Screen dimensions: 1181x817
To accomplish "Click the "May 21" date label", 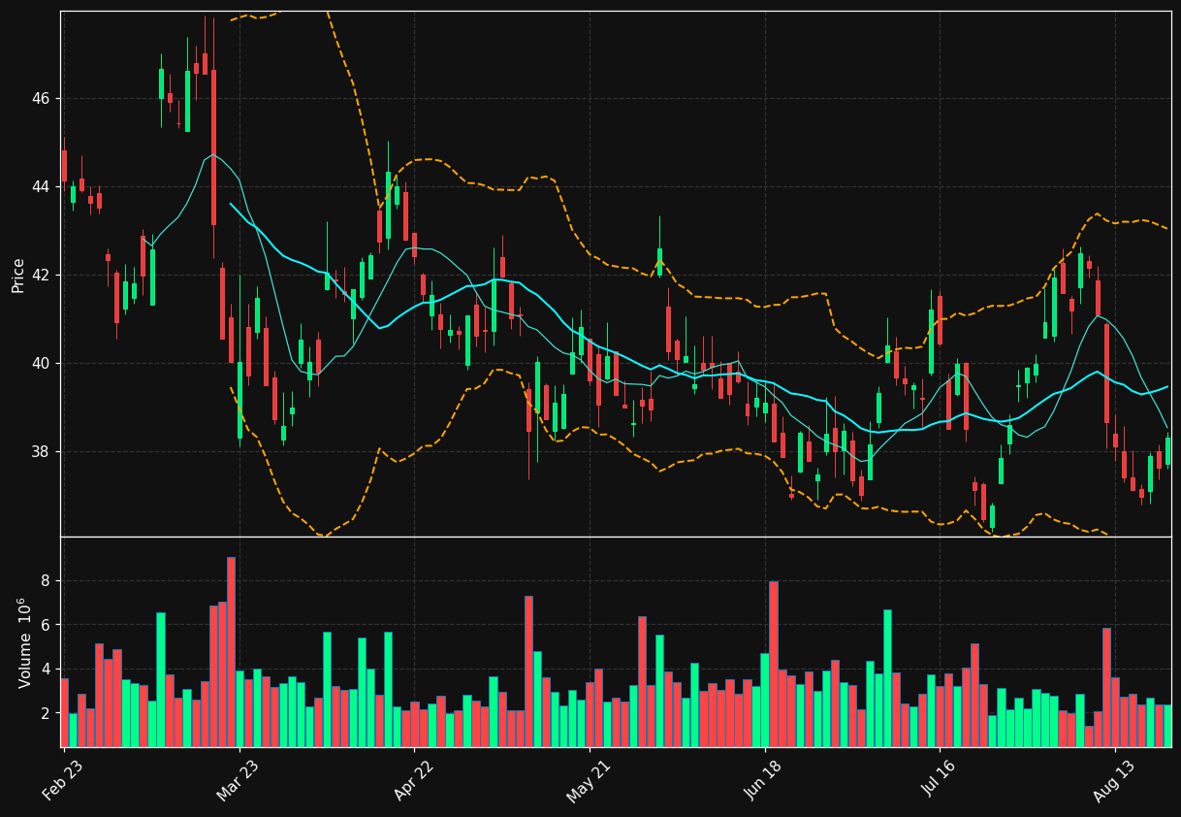I will [x=587, y=780].
